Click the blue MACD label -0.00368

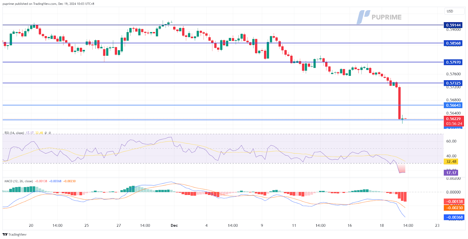[454, 217]
